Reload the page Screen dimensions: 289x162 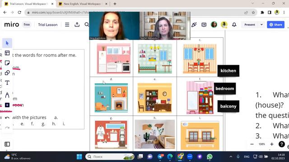point(19,12)
